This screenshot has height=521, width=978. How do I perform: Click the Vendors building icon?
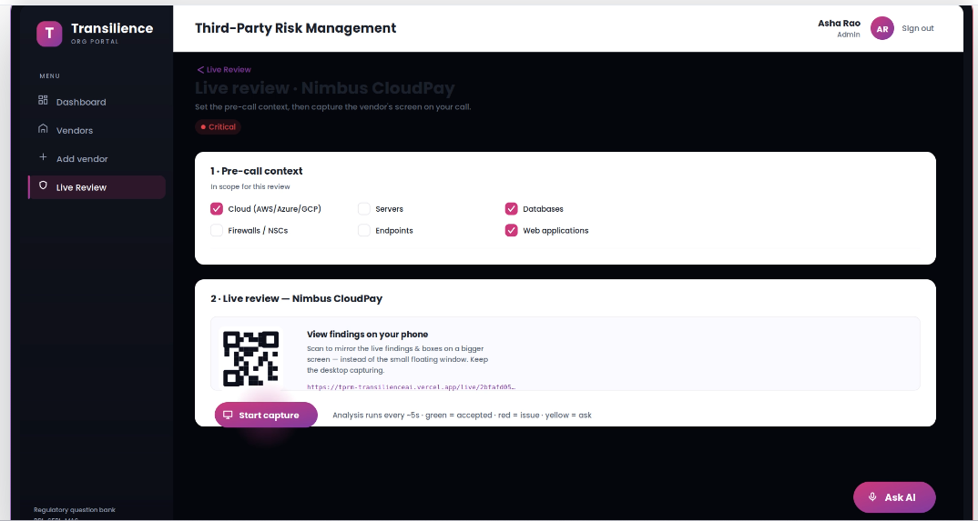(43, 129)
